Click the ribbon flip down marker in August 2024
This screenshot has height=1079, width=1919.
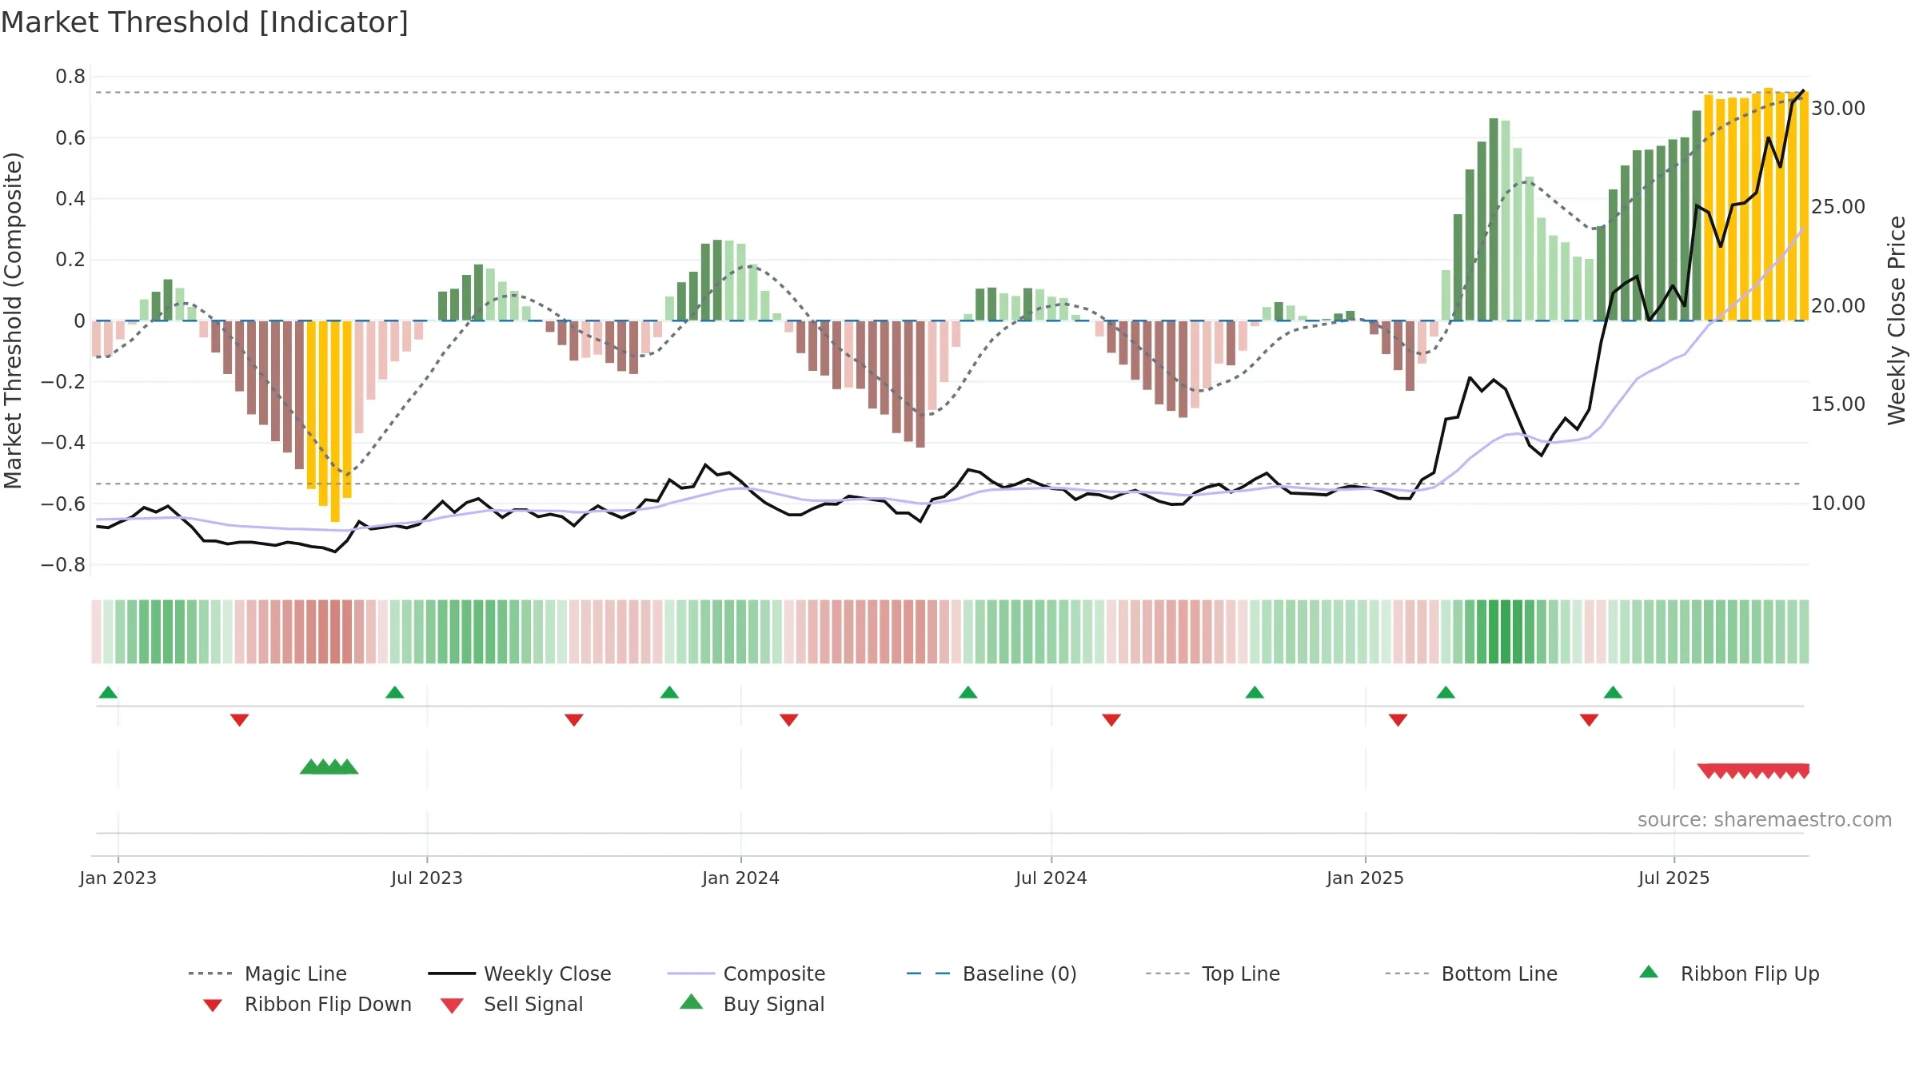click(x=1111, y=720)
